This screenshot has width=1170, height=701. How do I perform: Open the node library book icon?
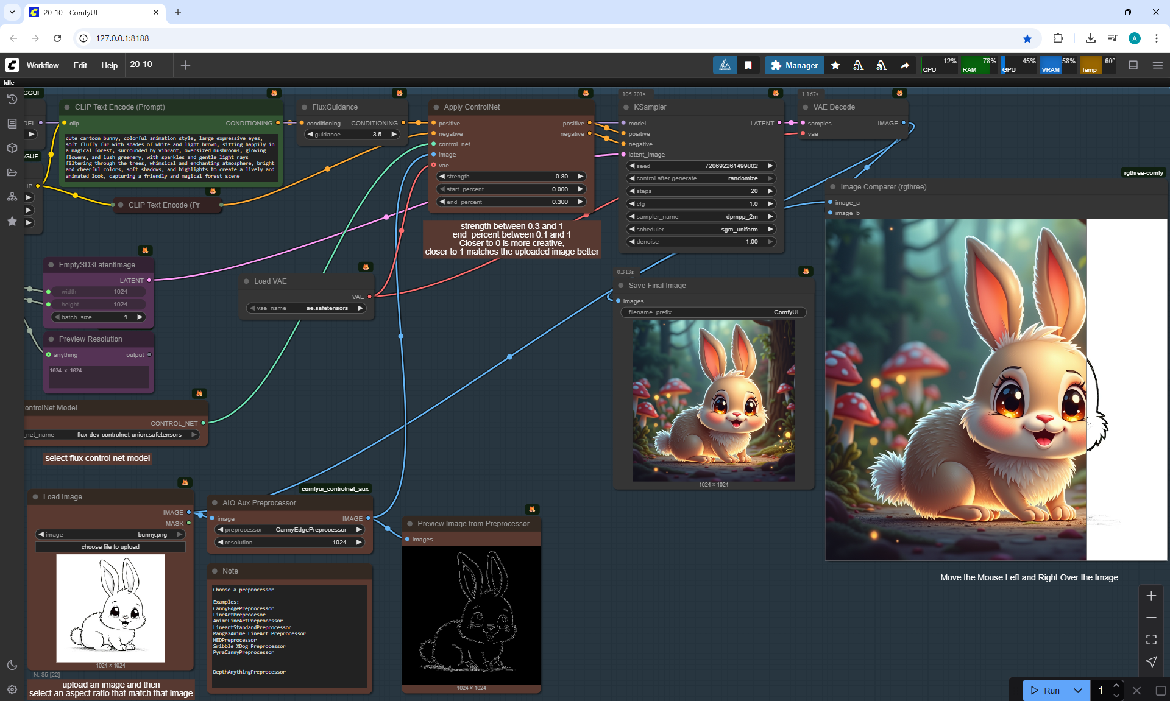[12, 124]
